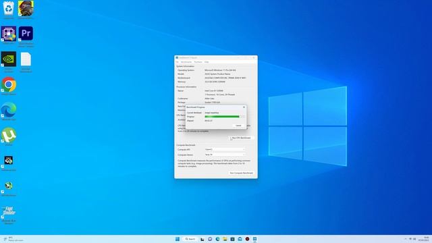The height and width of the screenshot is (243, 432).
Task: Open the weather widget on the taskbar
Action: (x=13, y=239)
